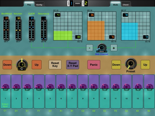This screenshot has height=116, width=155.
Task: Play teal pad 9
Action: coord(94,98)
